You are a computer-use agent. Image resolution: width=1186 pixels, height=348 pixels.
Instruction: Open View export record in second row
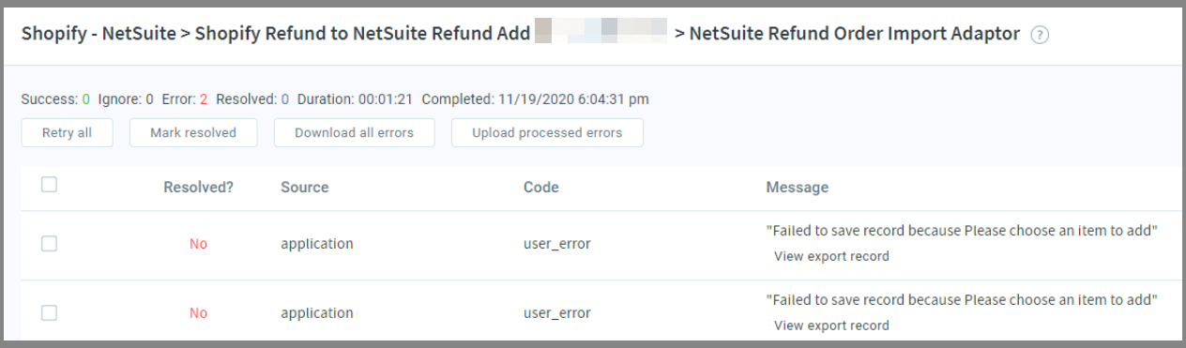[x=831, y=326]
